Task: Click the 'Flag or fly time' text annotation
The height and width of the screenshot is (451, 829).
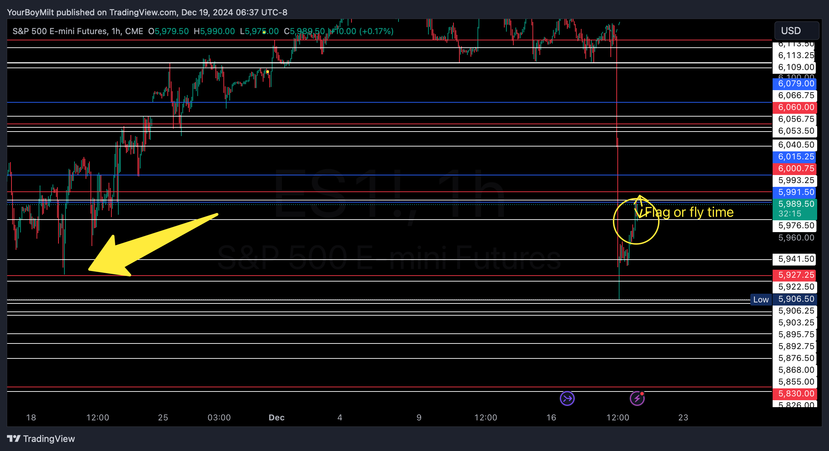Action: tap(689, 212)
